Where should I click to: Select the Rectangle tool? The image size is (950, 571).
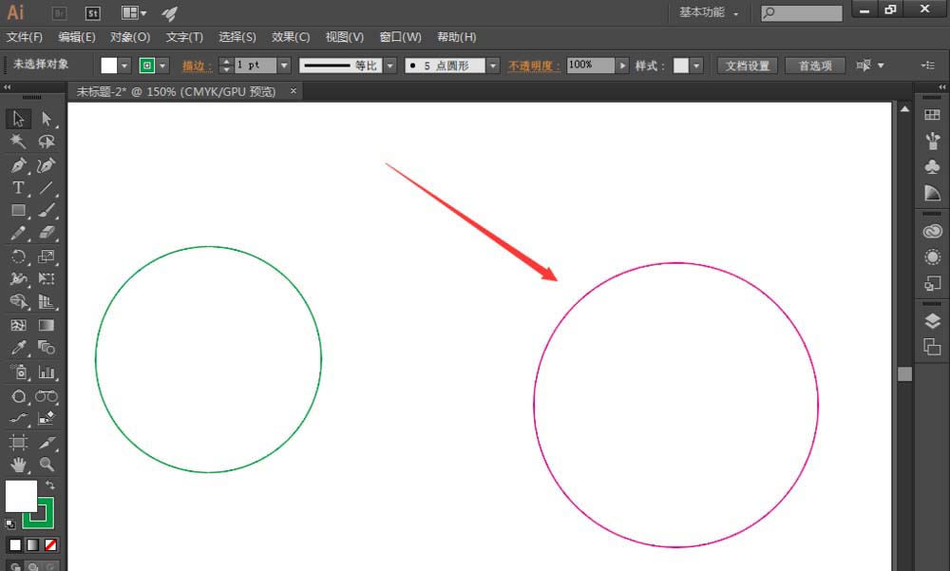(x=18, y=210)
